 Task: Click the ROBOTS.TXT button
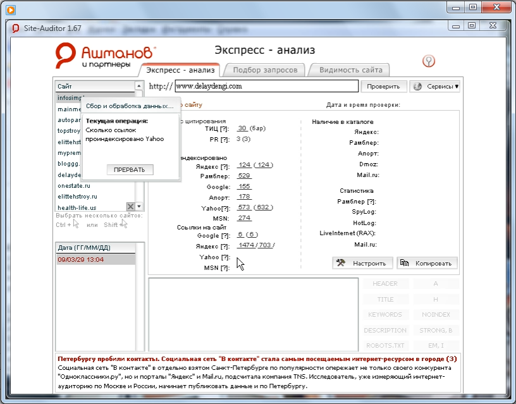point(385,345)
